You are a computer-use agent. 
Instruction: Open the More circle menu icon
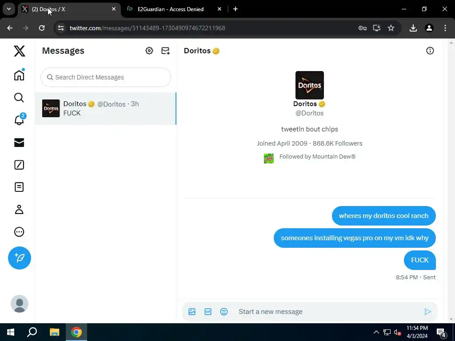(19, 232)
